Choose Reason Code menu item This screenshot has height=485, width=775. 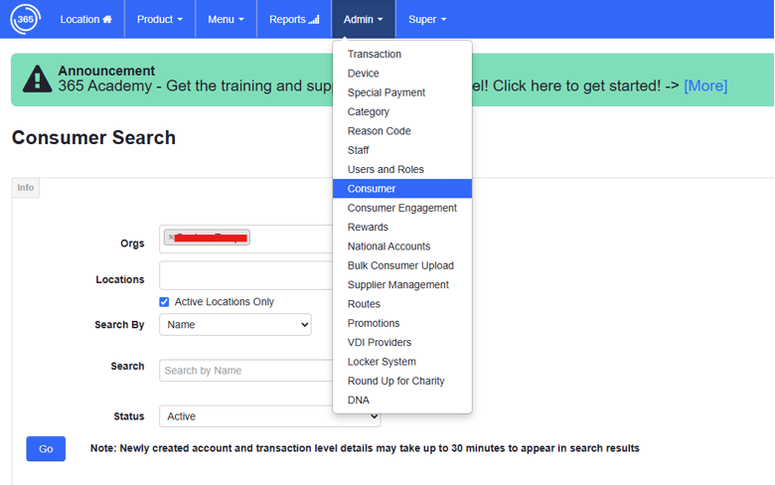coord(402,131)
